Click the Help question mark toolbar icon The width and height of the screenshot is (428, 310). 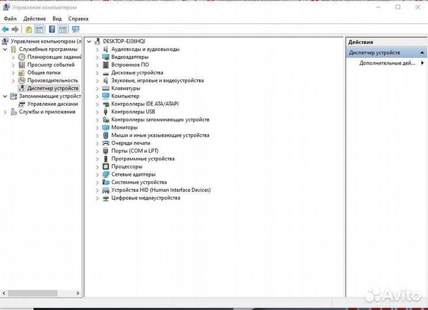[52, 29]
